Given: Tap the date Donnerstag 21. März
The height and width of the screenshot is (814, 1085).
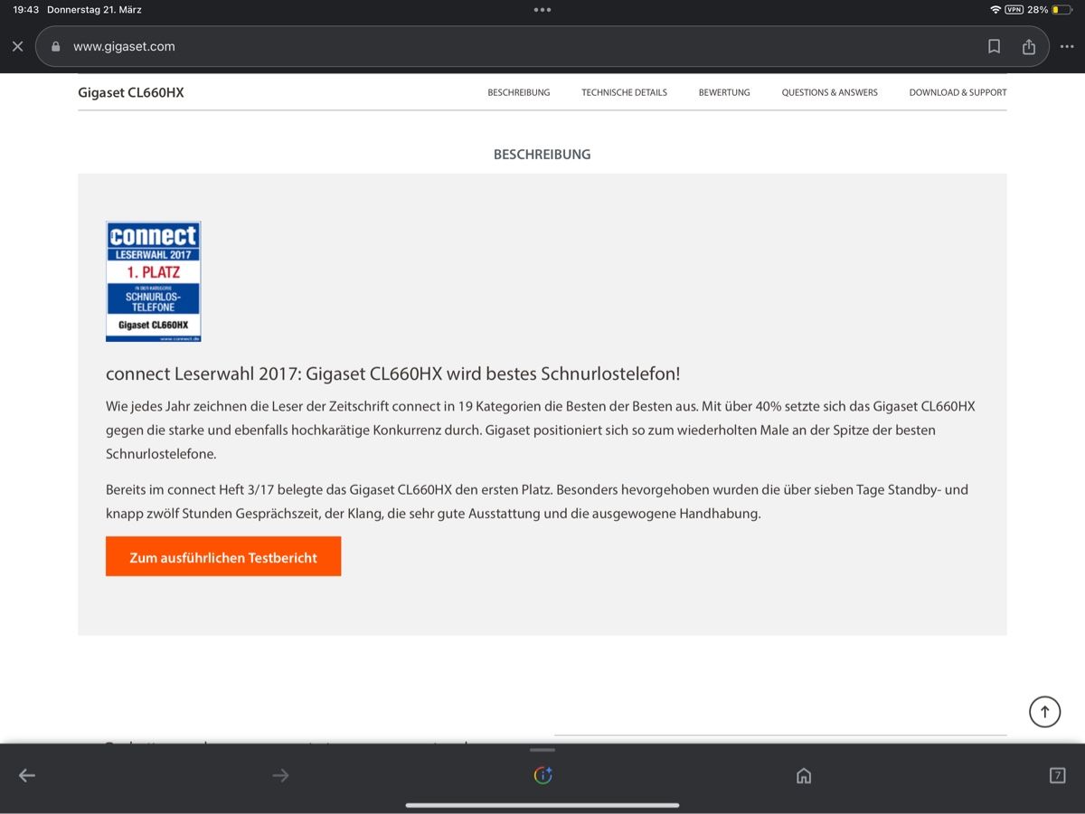Looking at the screenshot, I should (94, 10).
